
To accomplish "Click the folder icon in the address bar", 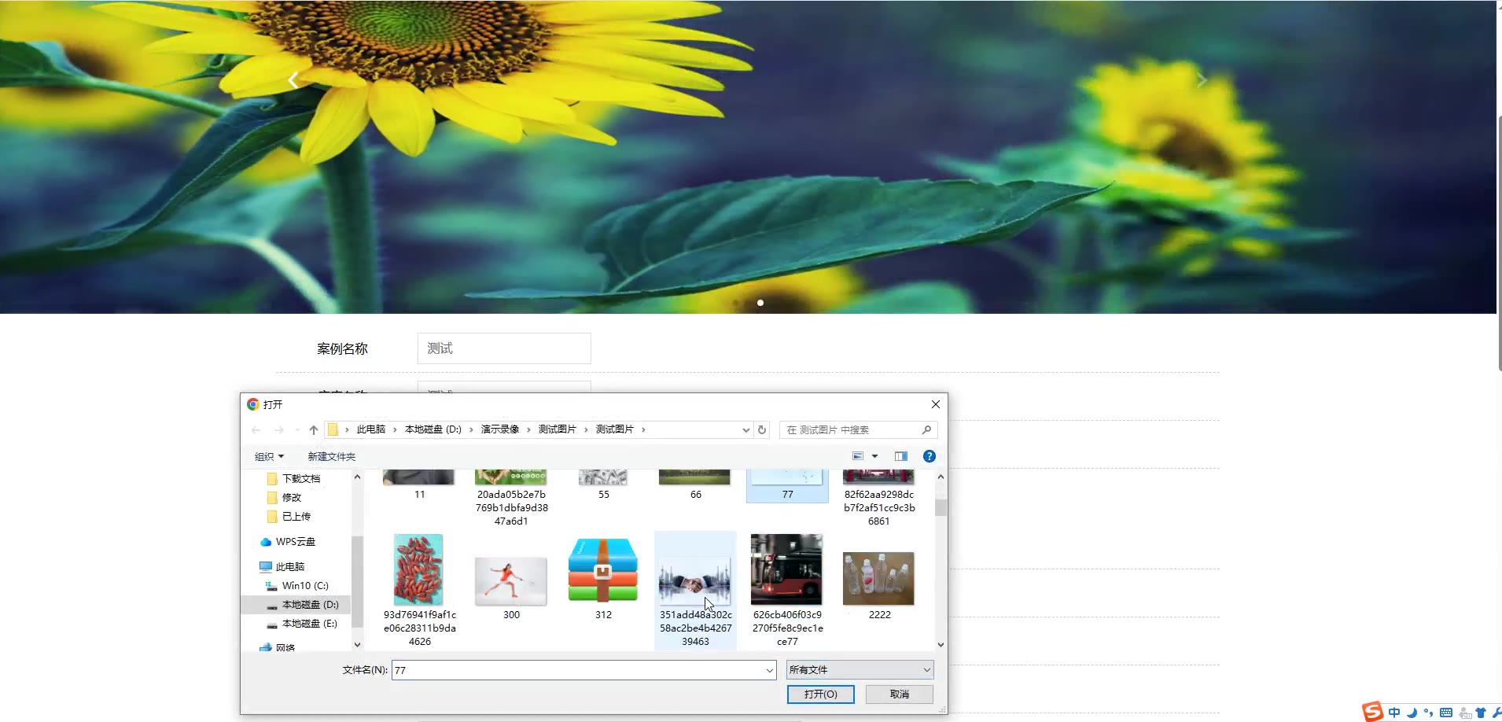I will point(333,429).
